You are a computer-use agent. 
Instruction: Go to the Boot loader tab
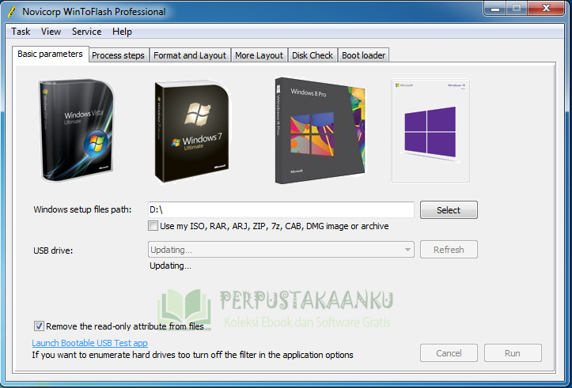tap(363, 55)
